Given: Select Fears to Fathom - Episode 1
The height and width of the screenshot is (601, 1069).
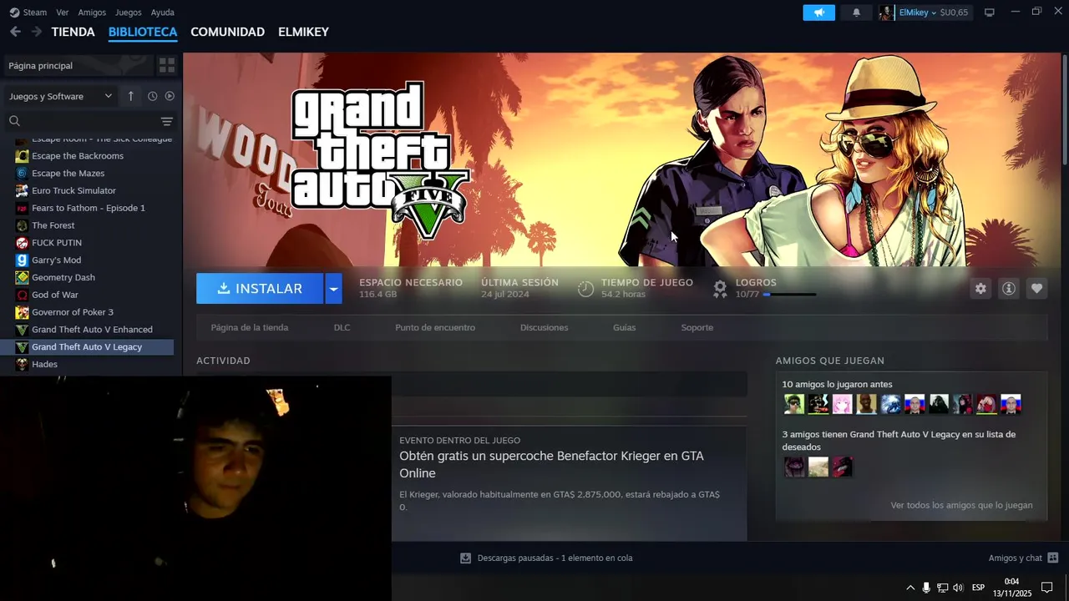Looking at the screenshot, I should pyautogui.click(x=90, y=208).
